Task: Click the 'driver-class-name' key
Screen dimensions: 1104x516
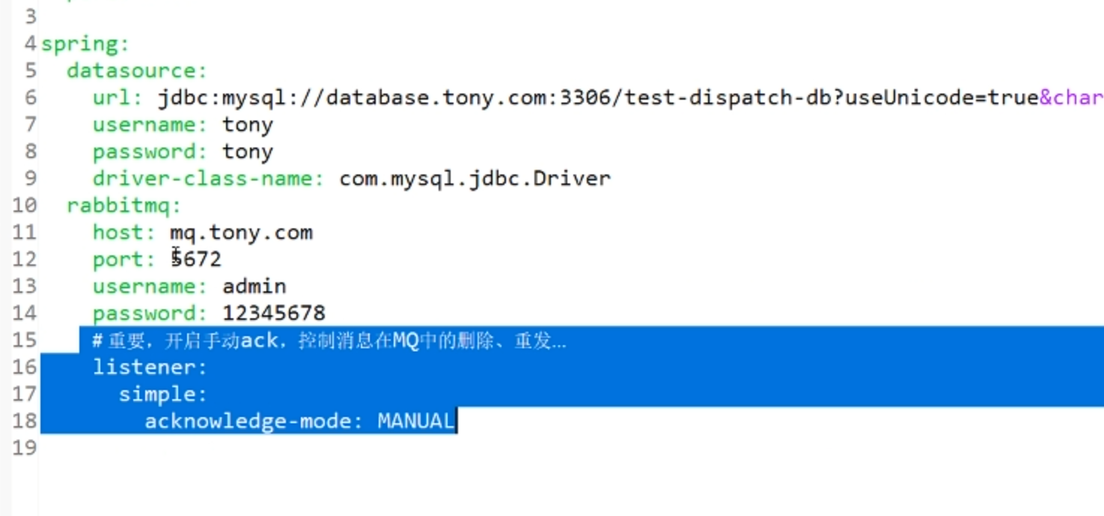Action: [x=208, y=178]
